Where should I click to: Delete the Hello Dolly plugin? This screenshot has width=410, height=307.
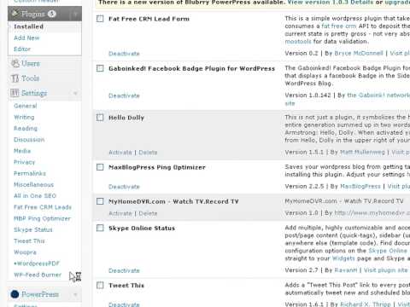(x=148, y=153)
